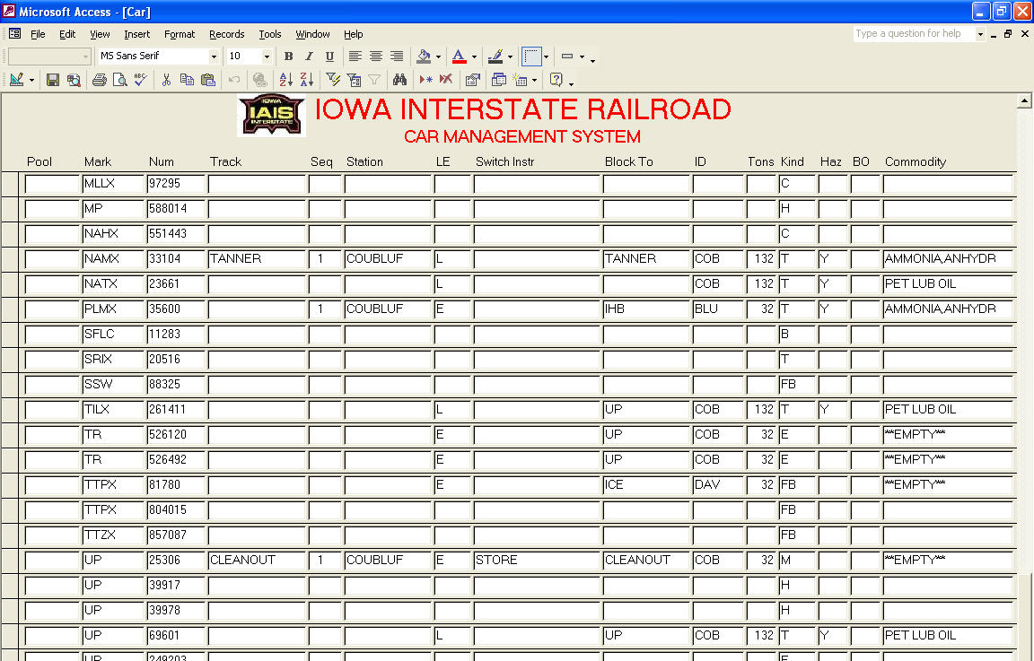Toggle underline formatting
This screenshot has width=1034, height=661.
329,57
